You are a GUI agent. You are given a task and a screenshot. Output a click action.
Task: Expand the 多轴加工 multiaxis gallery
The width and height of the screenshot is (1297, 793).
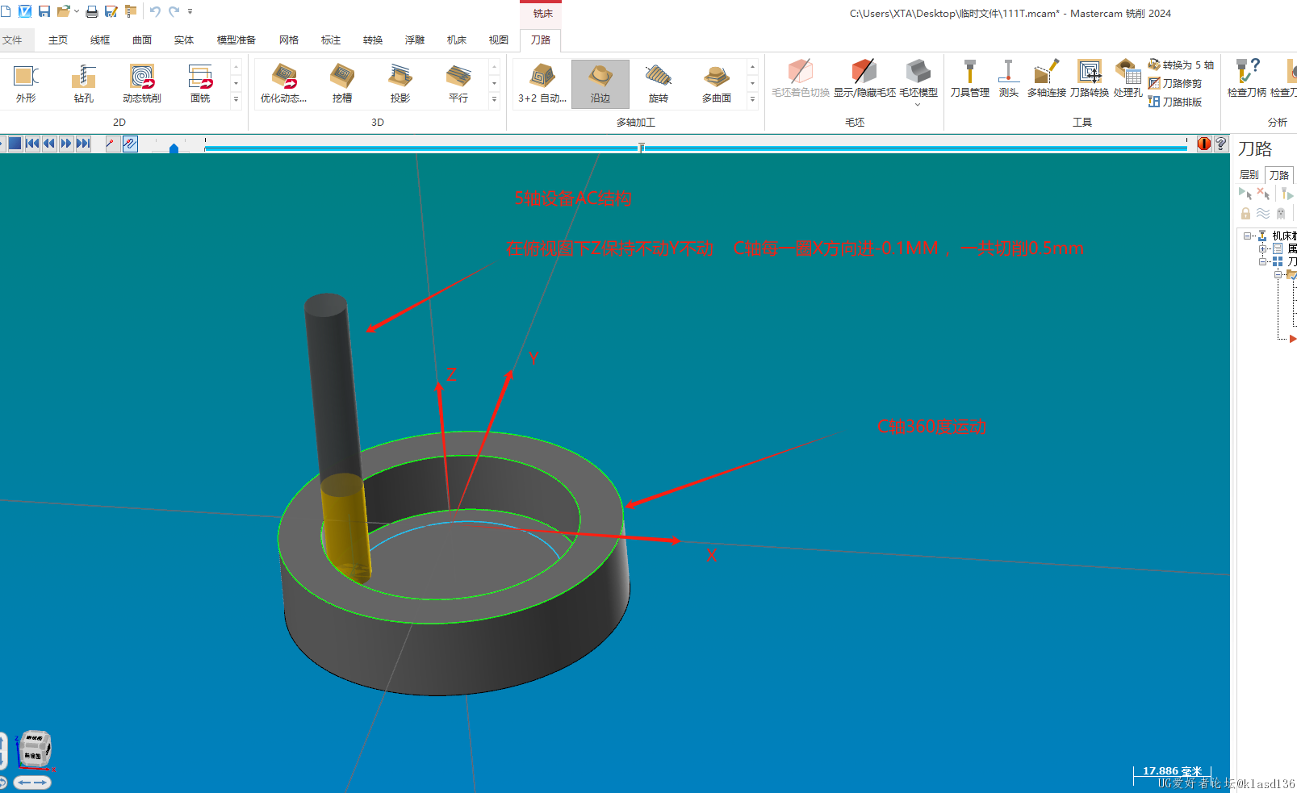pos(752,99)
